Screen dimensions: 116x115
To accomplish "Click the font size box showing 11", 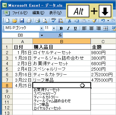I will [48, 28].
